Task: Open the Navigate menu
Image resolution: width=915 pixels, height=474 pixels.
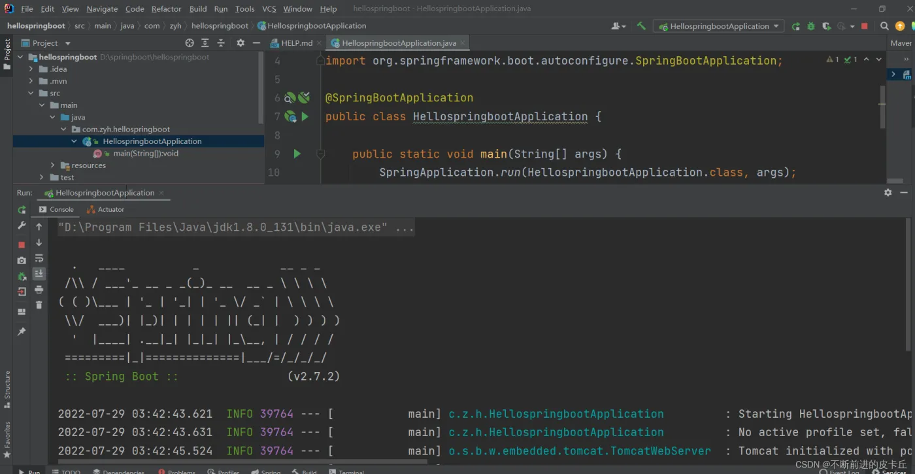Action: [x=102, y=9]
